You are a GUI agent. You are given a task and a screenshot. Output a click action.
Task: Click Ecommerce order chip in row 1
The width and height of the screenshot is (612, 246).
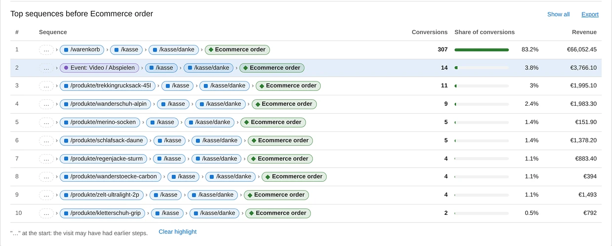point(237,49)
